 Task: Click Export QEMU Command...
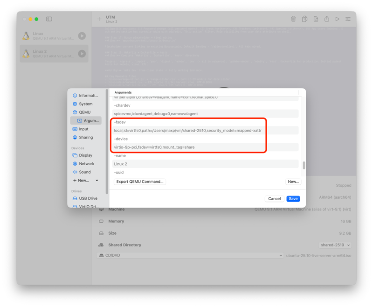pos(139,181)
